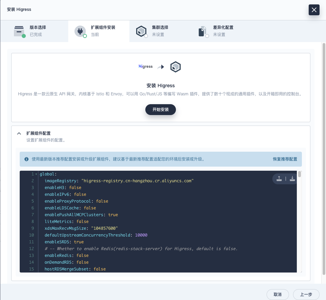
Task: Click the hexagon cluster icon beside the arrow
Action: click(175, 67)
